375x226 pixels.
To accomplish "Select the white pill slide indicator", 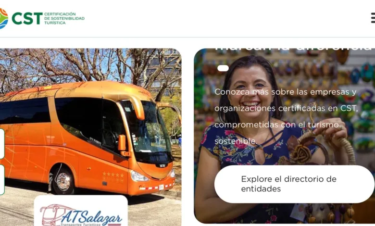I will [223, 68].
